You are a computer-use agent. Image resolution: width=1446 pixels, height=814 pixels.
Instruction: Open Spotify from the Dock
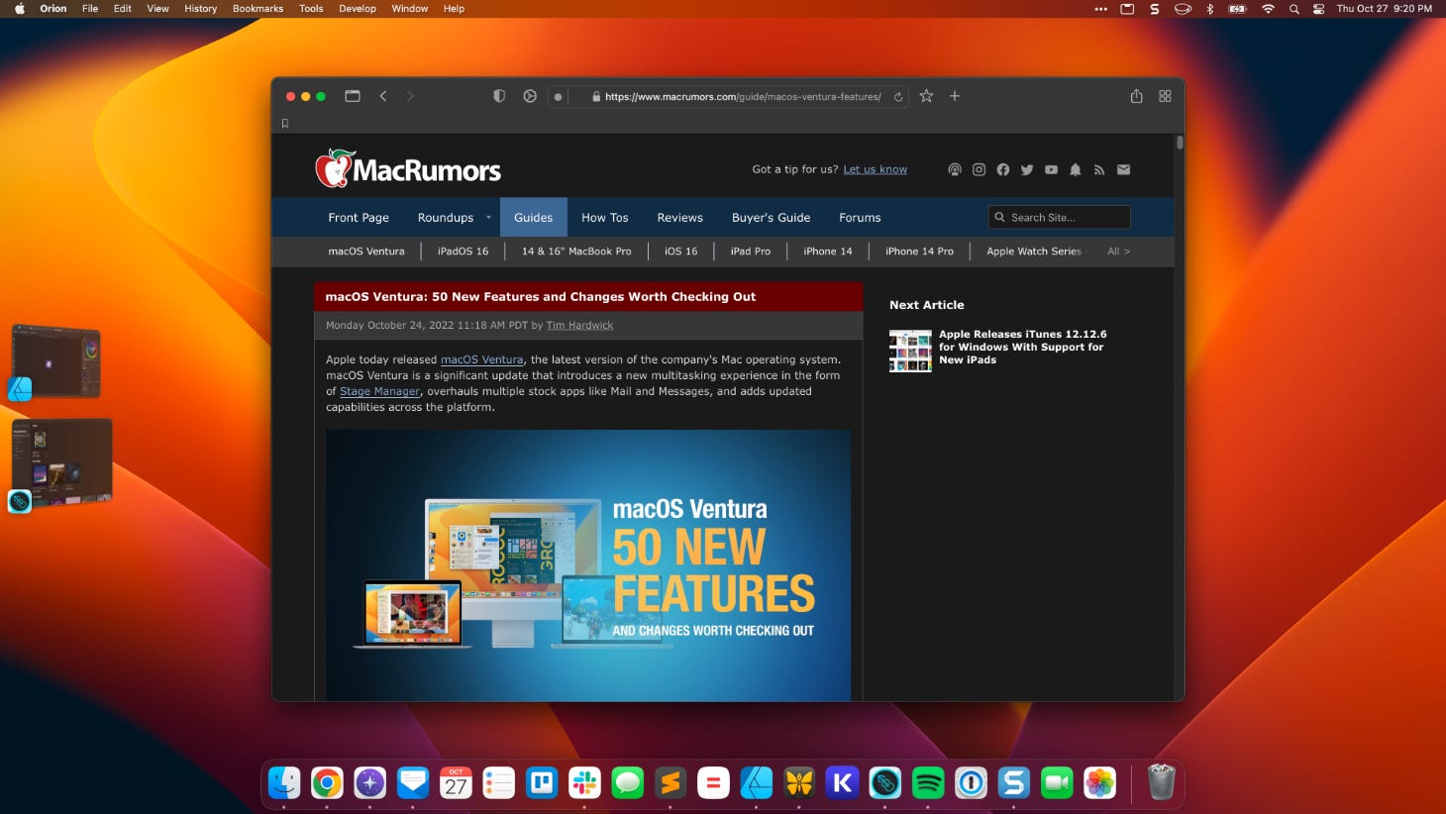928,783
